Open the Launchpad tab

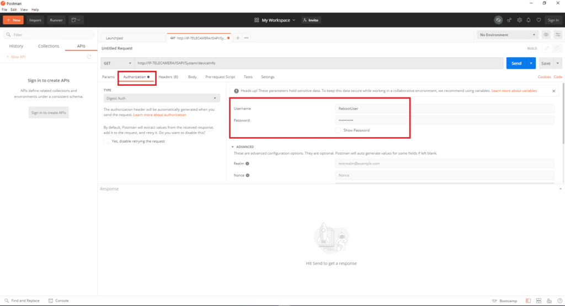point(132,38)
